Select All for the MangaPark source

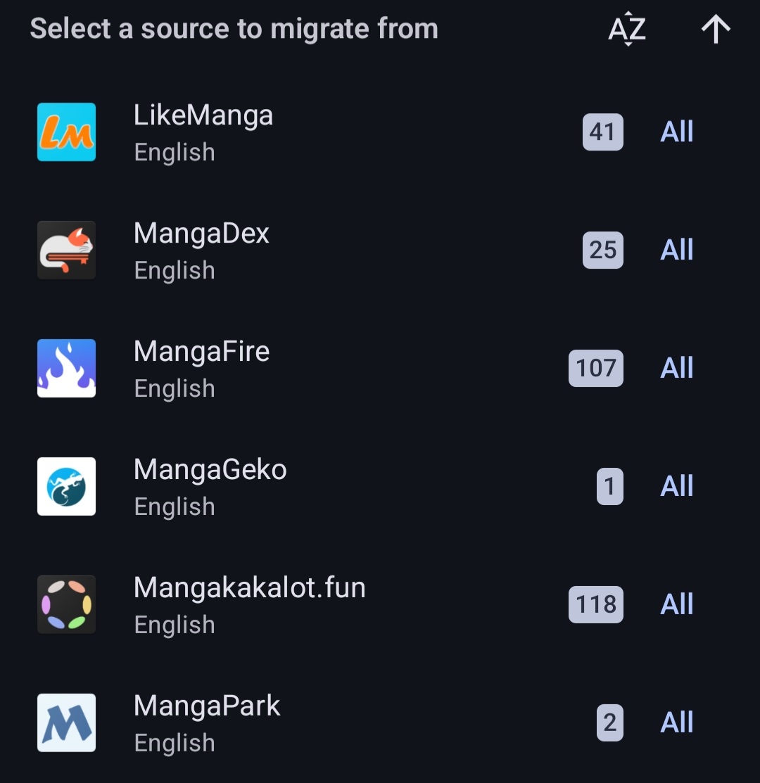pyautogui.click(x=676, y=722)
